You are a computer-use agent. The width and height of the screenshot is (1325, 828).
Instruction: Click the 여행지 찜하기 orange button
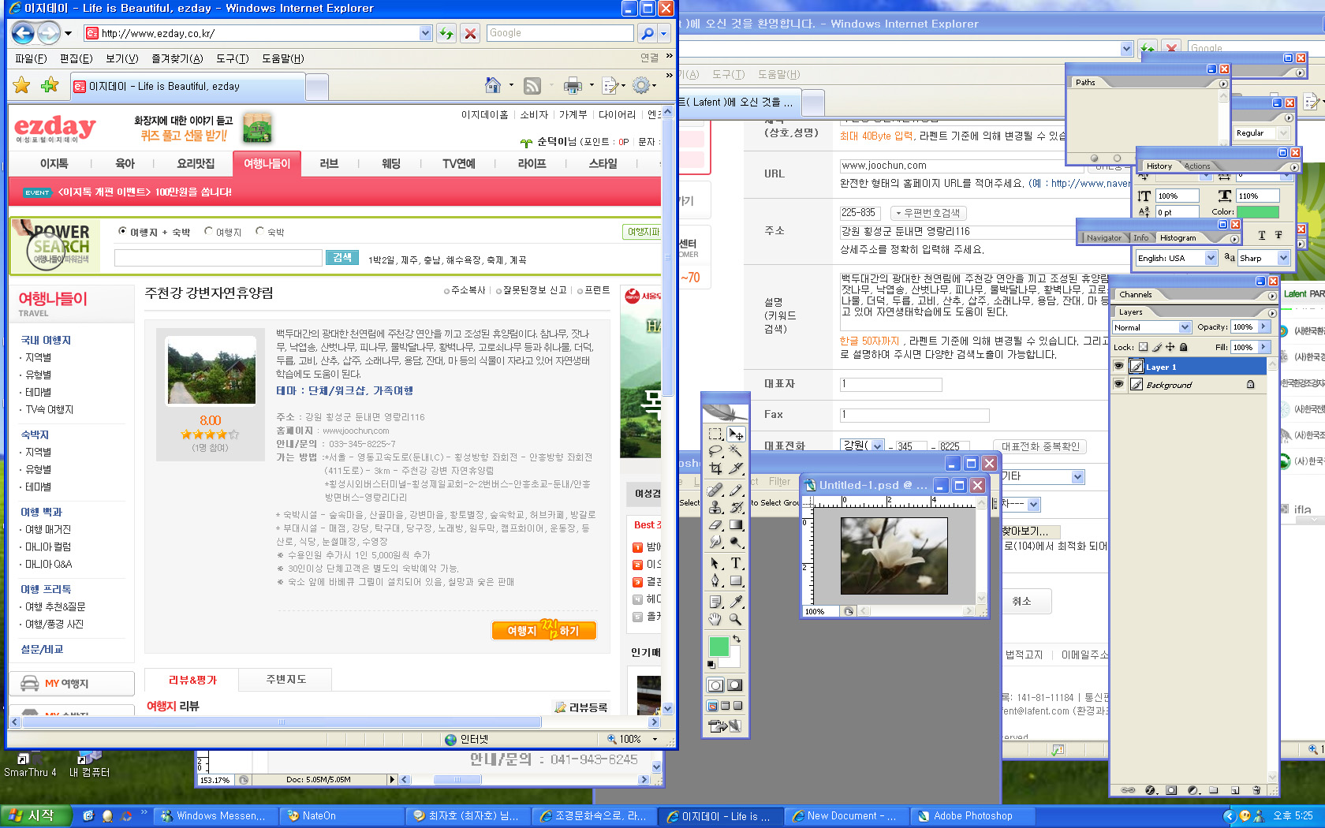(x=544, y=631)
